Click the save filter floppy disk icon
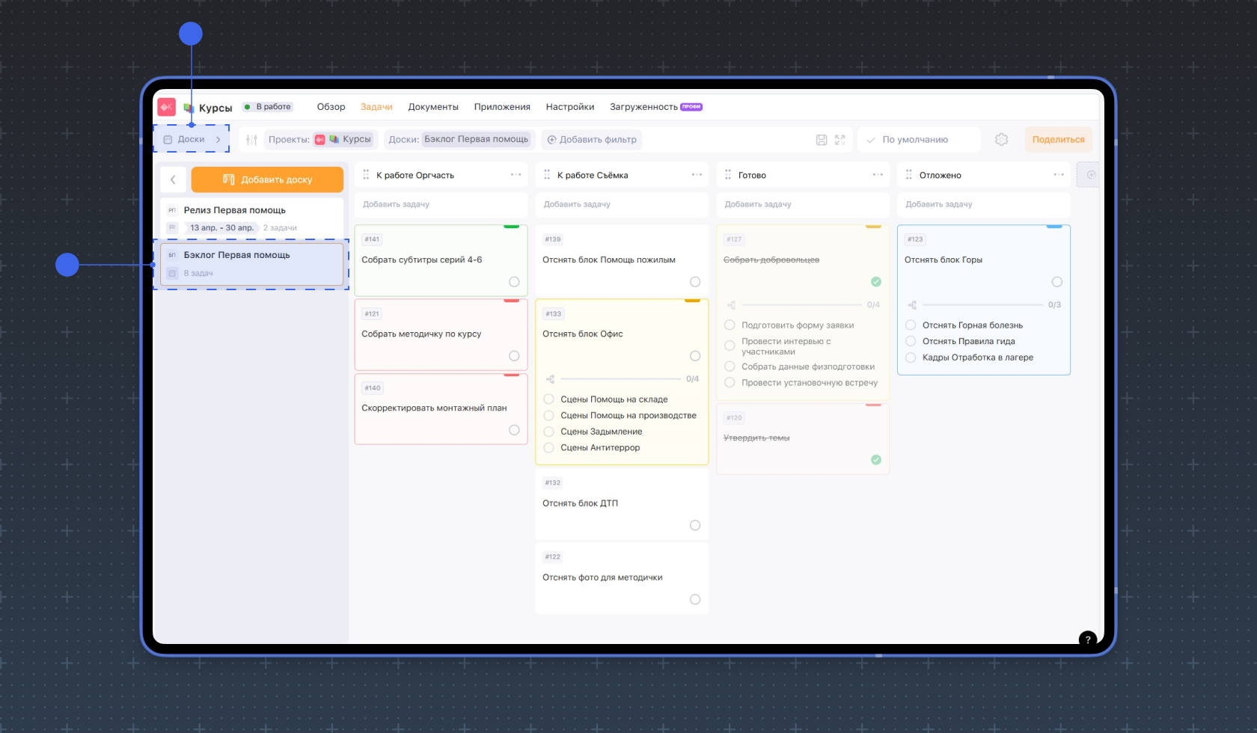 (821, 140)
